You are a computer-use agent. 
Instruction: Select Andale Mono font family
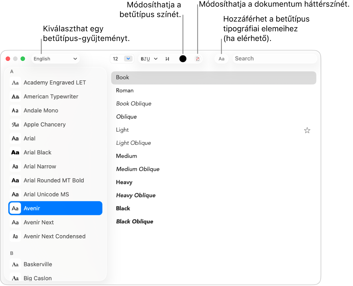55,111
